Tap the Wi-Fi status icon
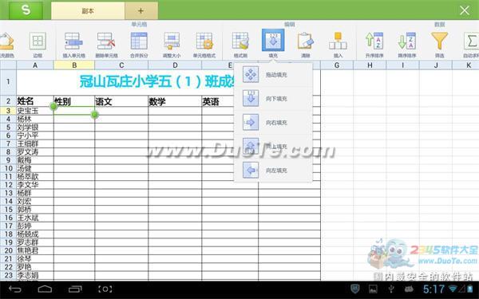 [453, 289]
